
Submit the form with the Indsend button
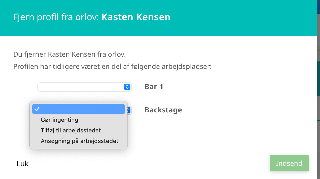pos(289,163)
